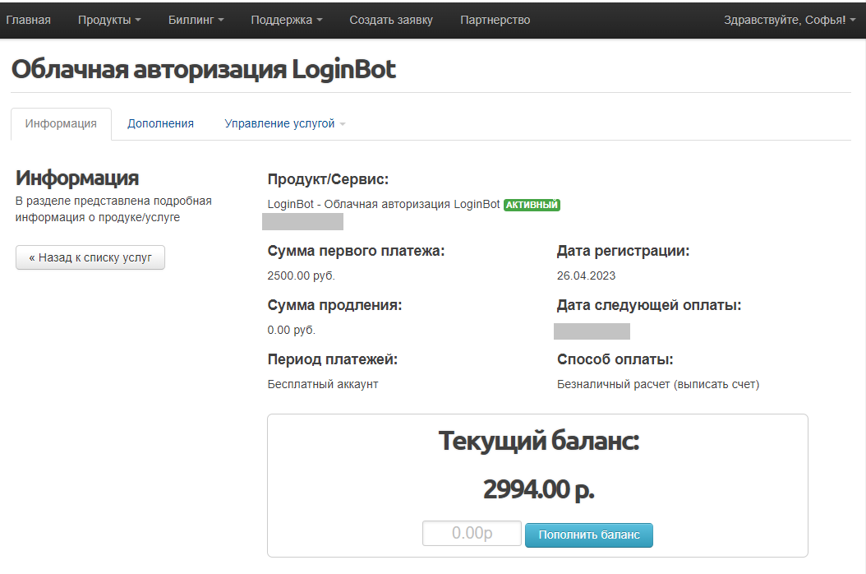Click Создать заявку in the top bar
This screenshot has width=866, height=574.
click(391, 20)
